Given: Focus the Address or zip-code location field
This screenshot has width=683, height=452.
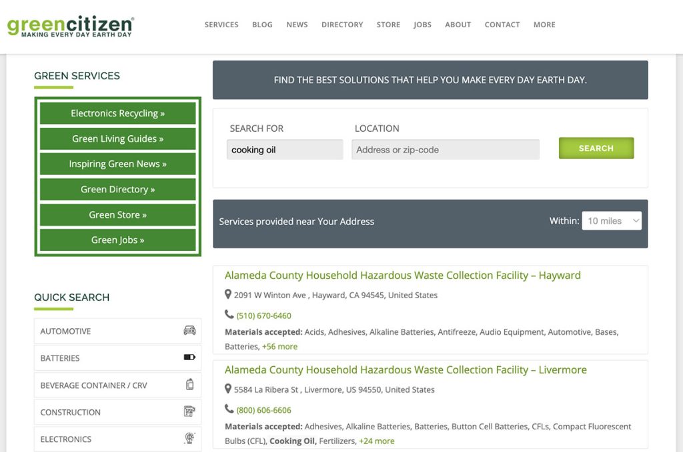Looking at the screenshot, I should pyautogui.click(x=445, y=150).
